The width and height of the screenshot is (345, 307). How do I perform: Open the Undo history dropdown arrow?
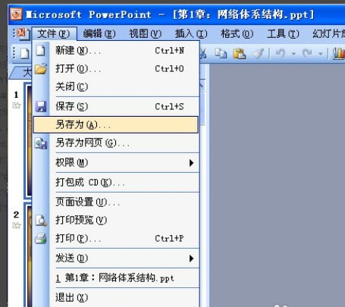[293, 54]
